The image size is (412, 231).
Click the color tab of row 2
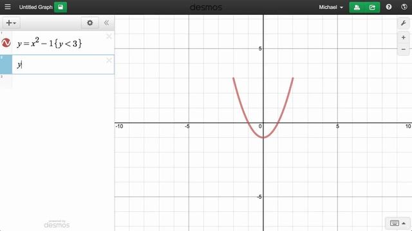click(6, 64)
